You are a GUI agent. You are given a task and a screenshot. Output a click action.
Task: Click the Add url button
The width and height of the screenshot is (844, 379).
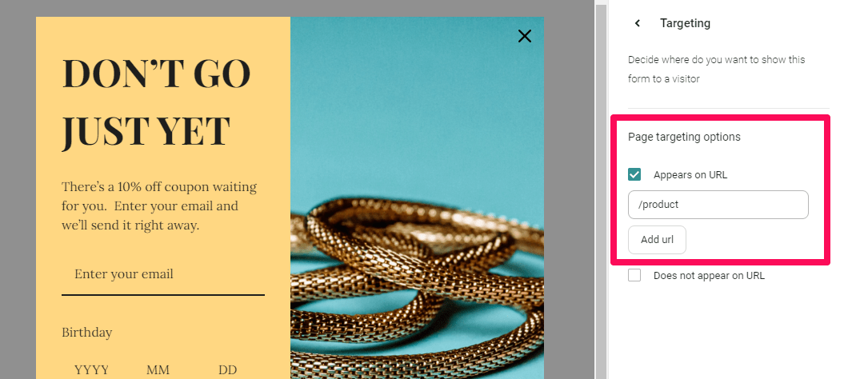[x=657, y=240]
